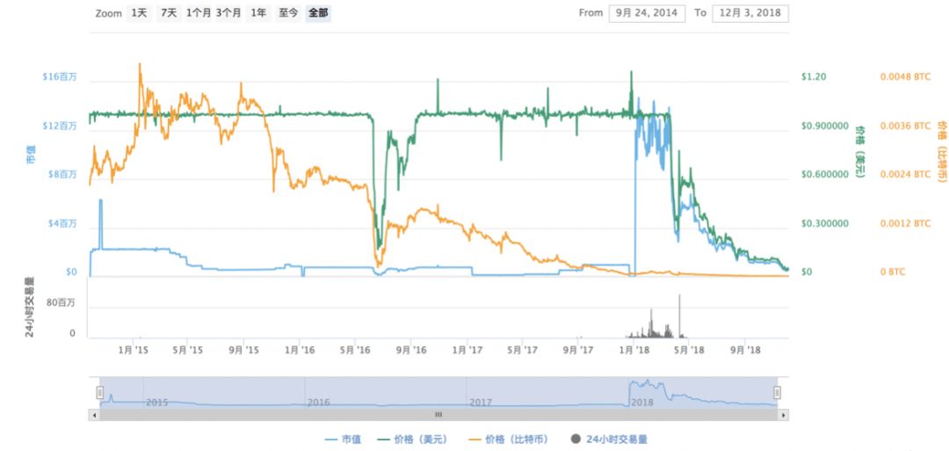Click the navigator scrollbar grip handle

pos(438,415)
